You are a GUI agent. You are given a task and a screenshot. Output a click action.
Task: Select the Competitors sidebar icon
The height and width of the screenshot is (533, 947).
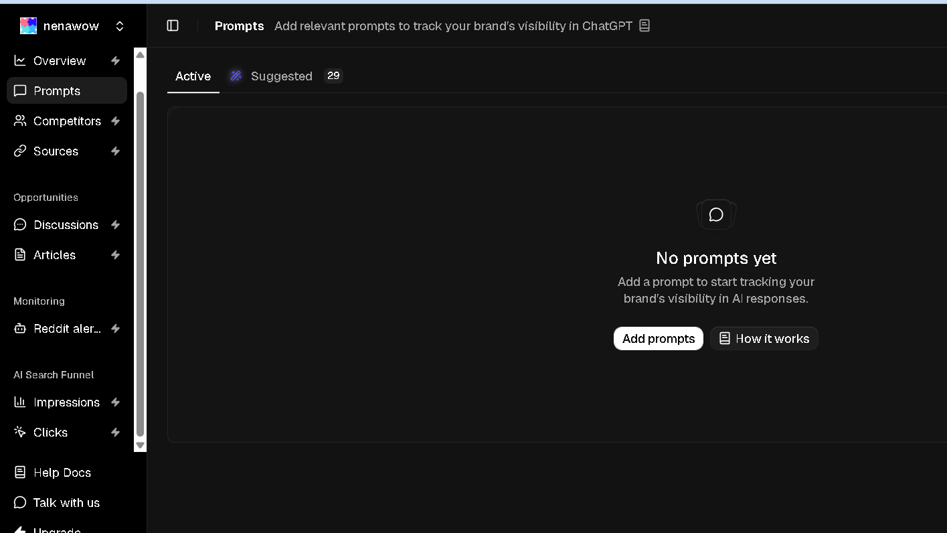point(19,121)
